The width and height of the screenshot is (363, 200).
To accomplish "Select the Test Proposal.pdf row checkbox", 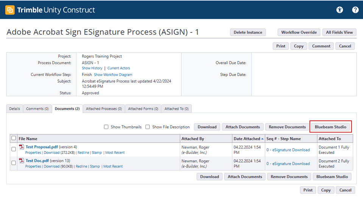I will [x=14, y=149].
